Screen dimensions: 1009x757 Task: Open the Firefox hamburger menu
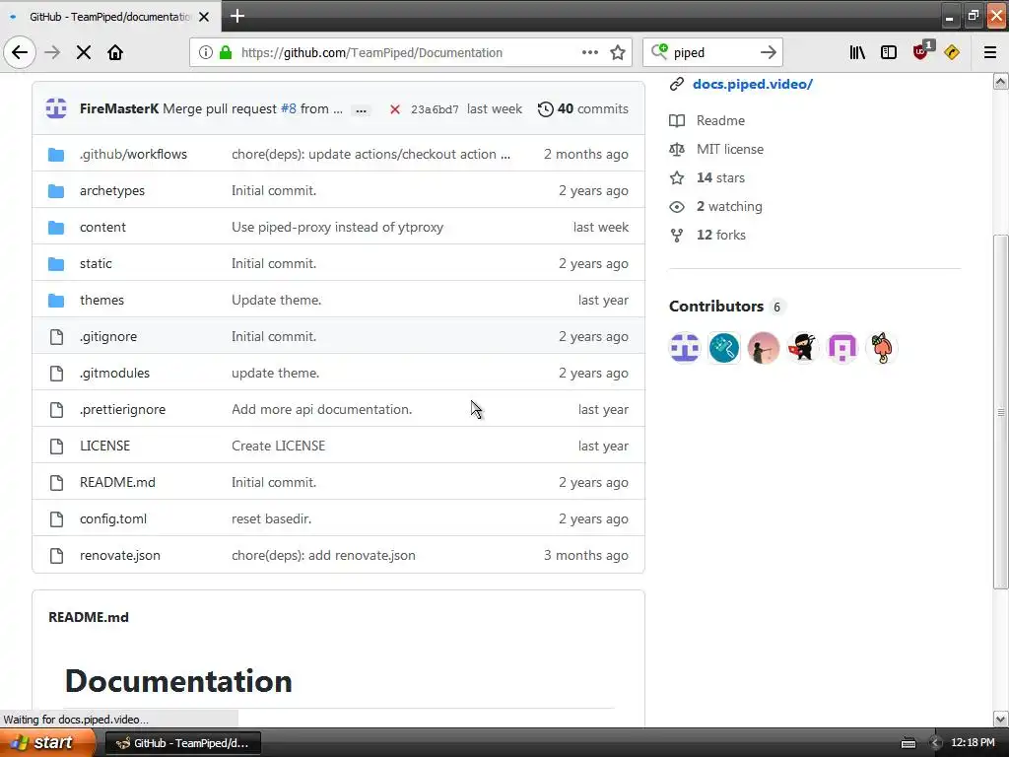point(990,52)
